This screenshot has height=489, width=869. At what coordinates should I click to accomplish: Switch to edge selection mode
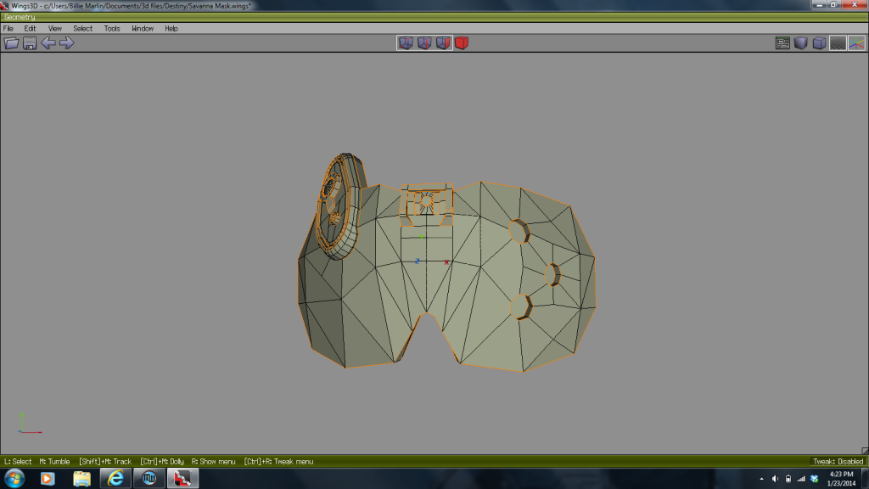(424, 42)
